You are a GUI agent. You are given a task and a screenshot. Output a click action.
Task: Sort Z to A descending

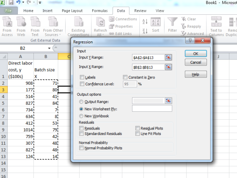[x=145, y=31]
